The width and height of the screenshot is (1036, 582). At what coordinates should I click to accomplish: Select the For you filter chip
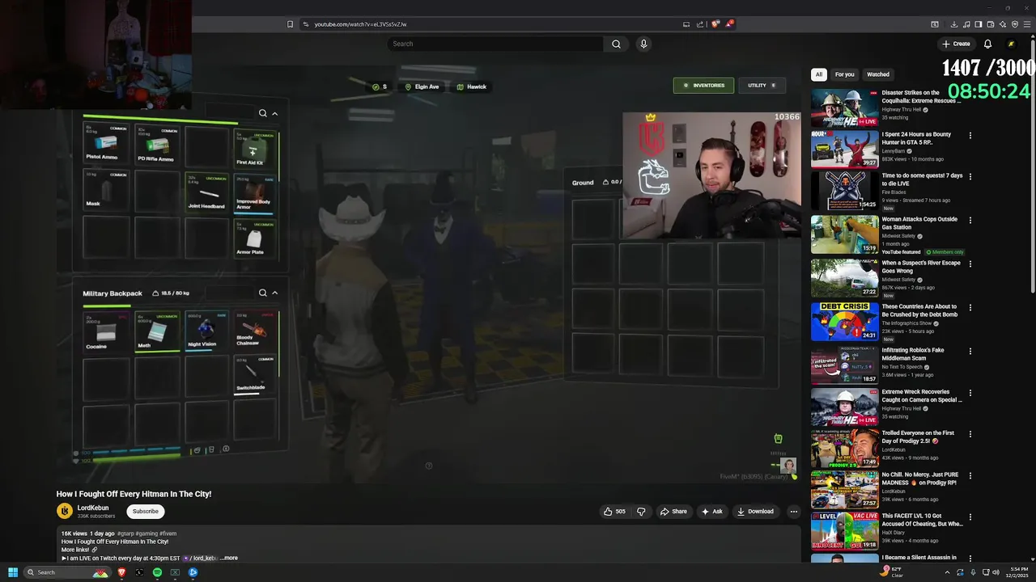pos(844,74)
